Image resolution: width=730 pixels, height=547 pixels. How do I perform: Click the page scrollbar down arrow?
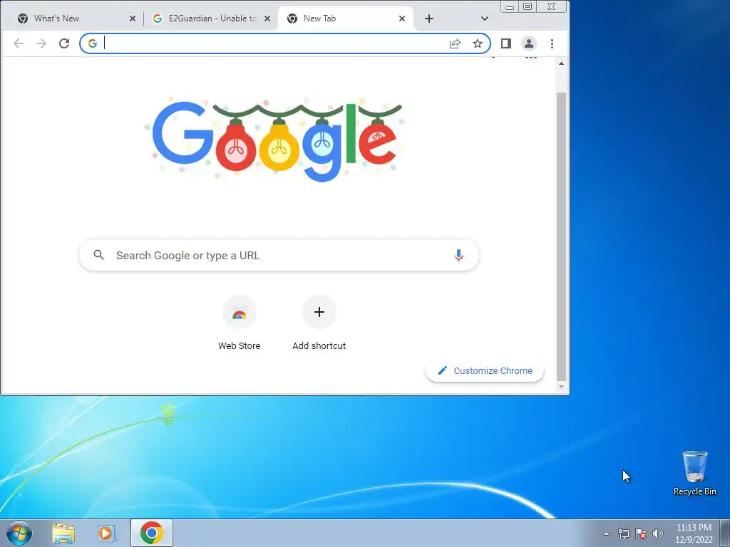click(x=562, y=387)
